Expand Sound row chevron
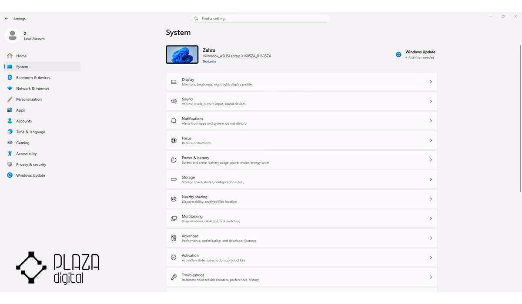 pos(431,101)
